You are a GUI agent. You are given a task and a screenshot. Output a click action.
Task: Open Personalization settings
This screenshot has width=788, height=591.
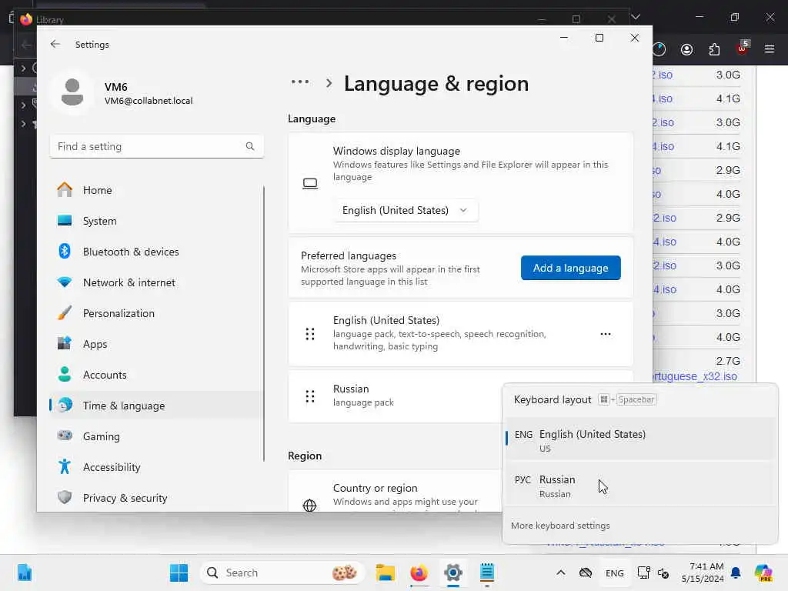156,313
